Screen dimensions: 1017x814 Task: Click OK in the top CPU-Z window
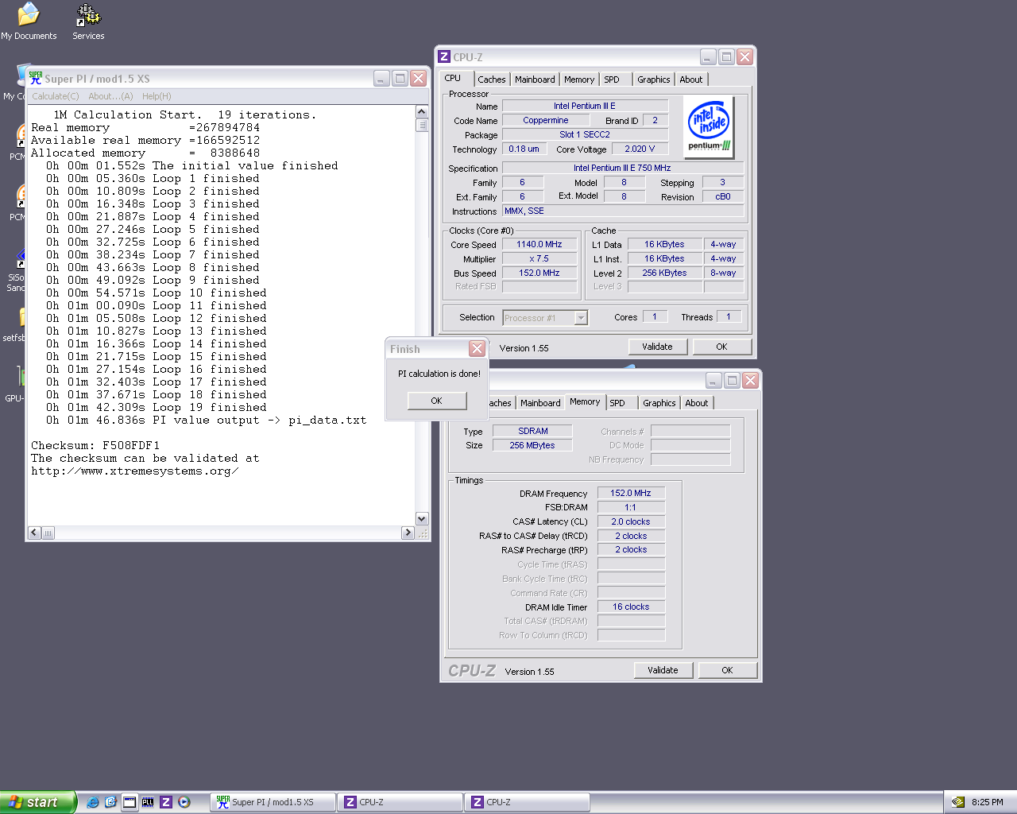[721, 347]
